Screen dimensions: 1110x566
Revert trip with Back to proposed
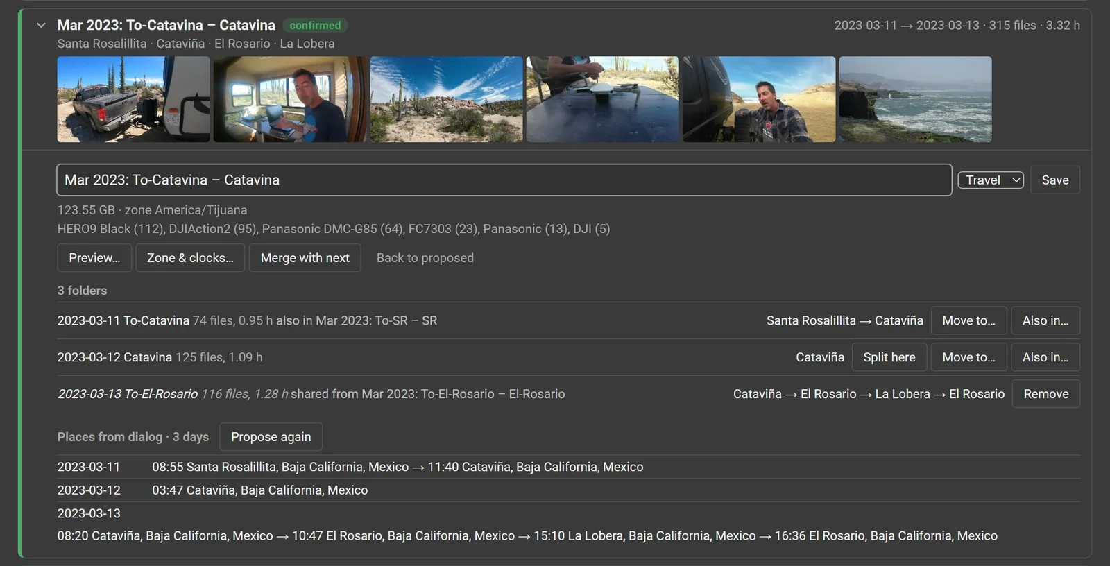pyautogui.click(x=425, y=258)
